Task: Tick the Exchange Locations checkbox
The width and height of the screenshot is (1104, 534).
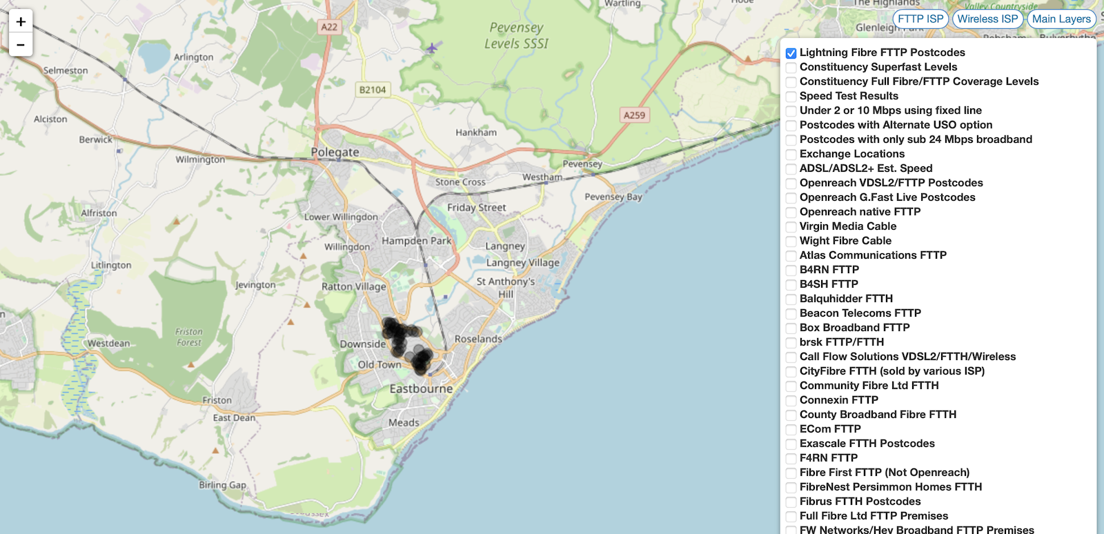Action: click(x=791, y=155)
